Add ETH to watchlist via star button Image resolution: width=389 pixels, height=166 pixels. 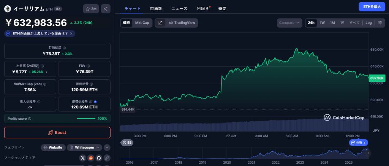(x=91, y=9)
